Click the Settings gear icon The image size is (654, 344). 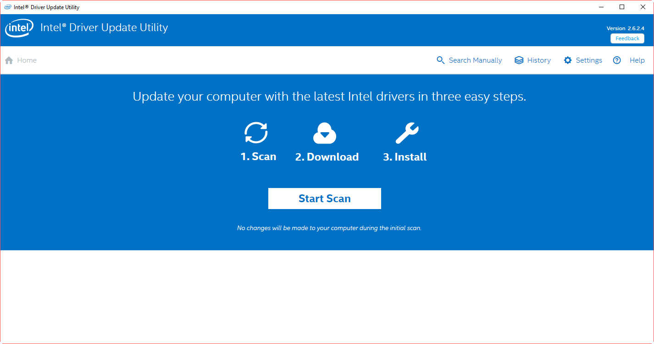pyautogui.click(x=568, y=60)
